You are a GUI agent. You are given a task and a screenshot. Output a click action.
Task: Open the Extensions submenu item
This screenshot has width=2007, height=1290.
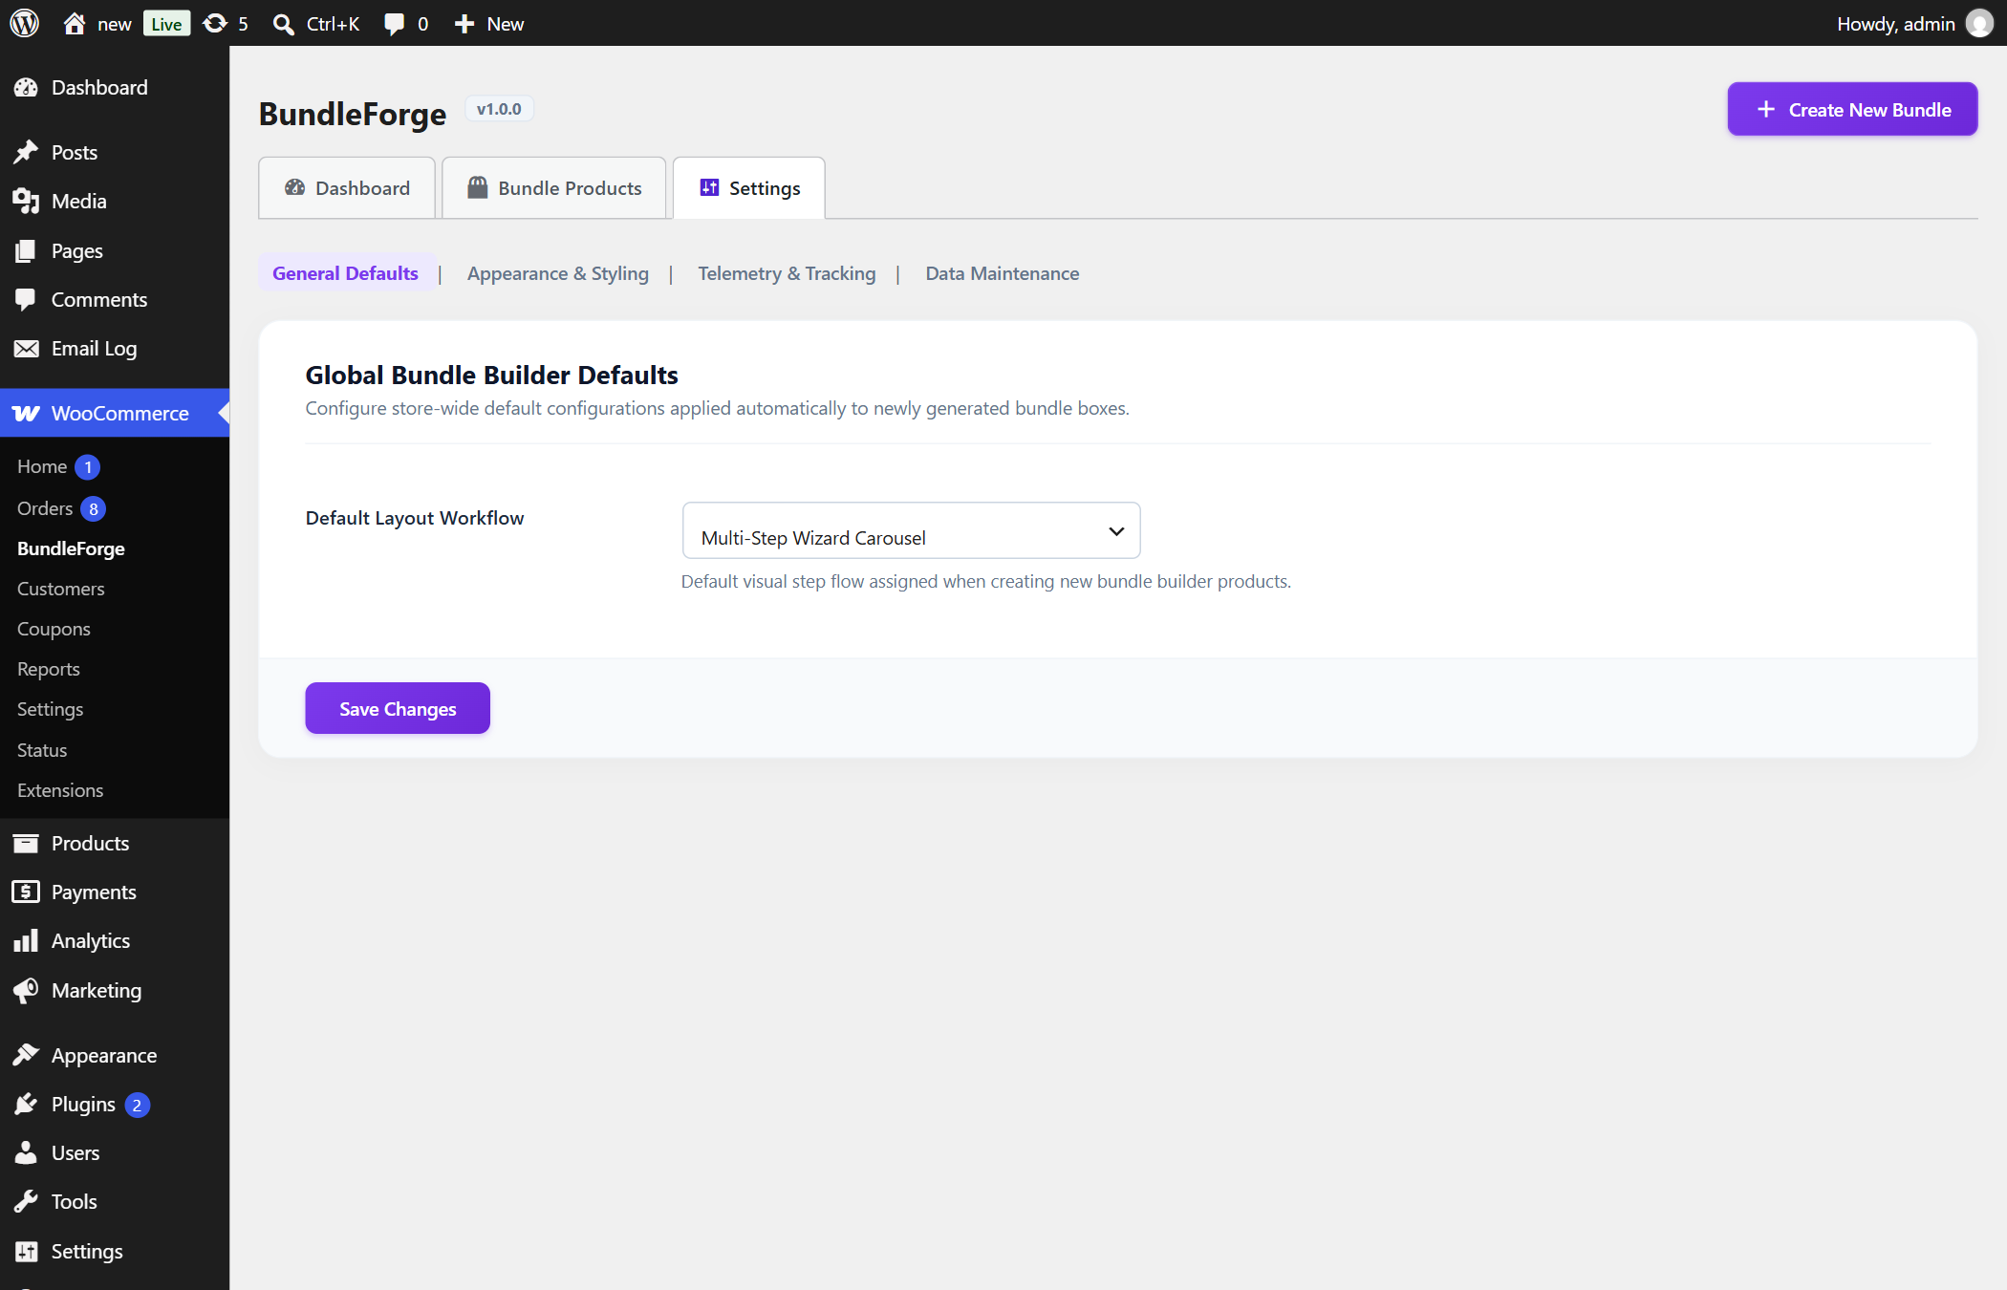point(60,790)
